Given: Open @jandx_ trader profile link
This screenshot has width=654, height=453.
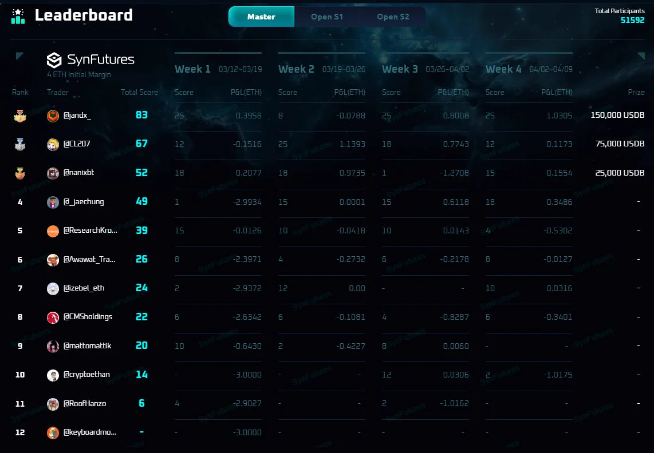Looking at the screenshot, I should pyautogui.click(x=77, y=115).
